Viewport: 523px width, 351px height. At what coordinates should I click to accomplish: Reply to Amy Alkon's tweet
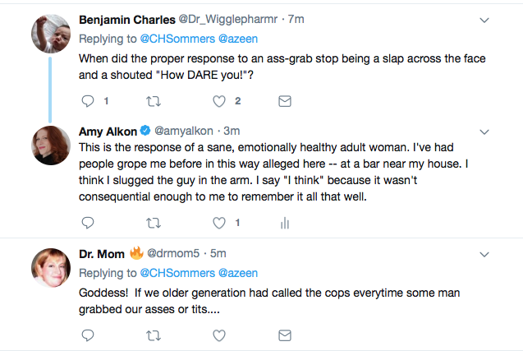point(89,223)
